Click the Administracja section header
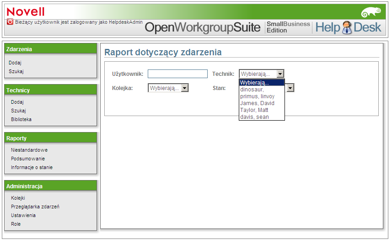Image resolution: width=392 pixels, height=244 pixels. 50,186
